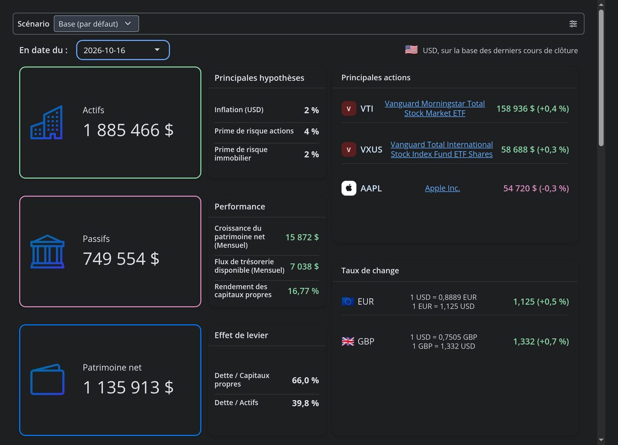Click the GBP rate 1,332 (+0,7 %)
Screen dimensions: 618x445
tap(541, 341)
